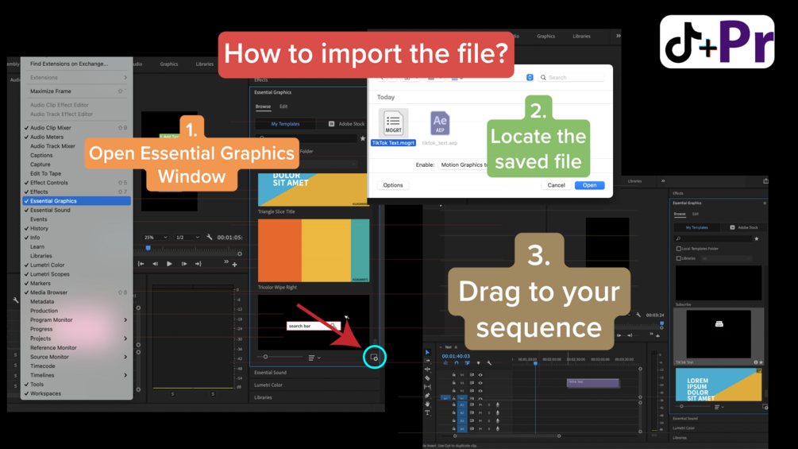Select the Pen tool
The image size is (798, 449).
tap(427, 396)
